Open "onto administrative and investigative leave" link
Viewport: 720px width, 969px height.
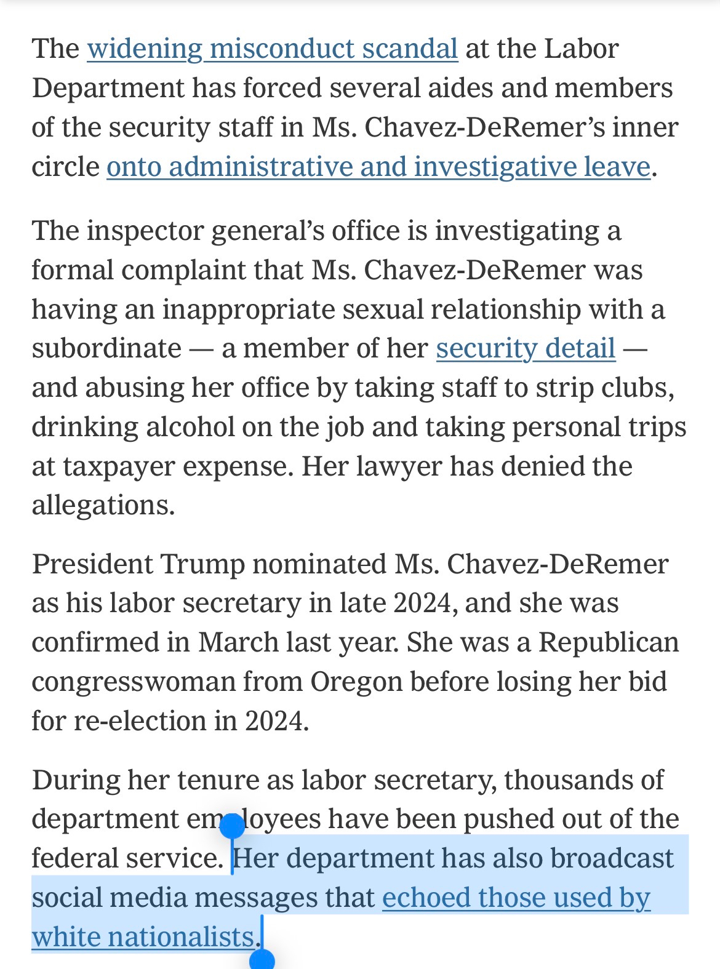coord(378,167)
